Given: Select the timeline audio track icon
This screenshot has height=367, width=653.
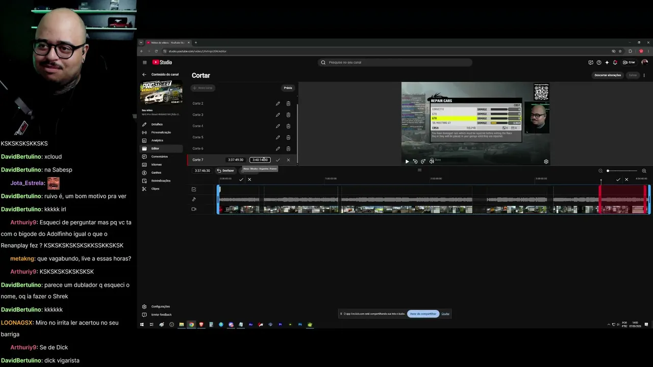Looking at the screenshot, I should pyautogui.click(x=194, y=199).
